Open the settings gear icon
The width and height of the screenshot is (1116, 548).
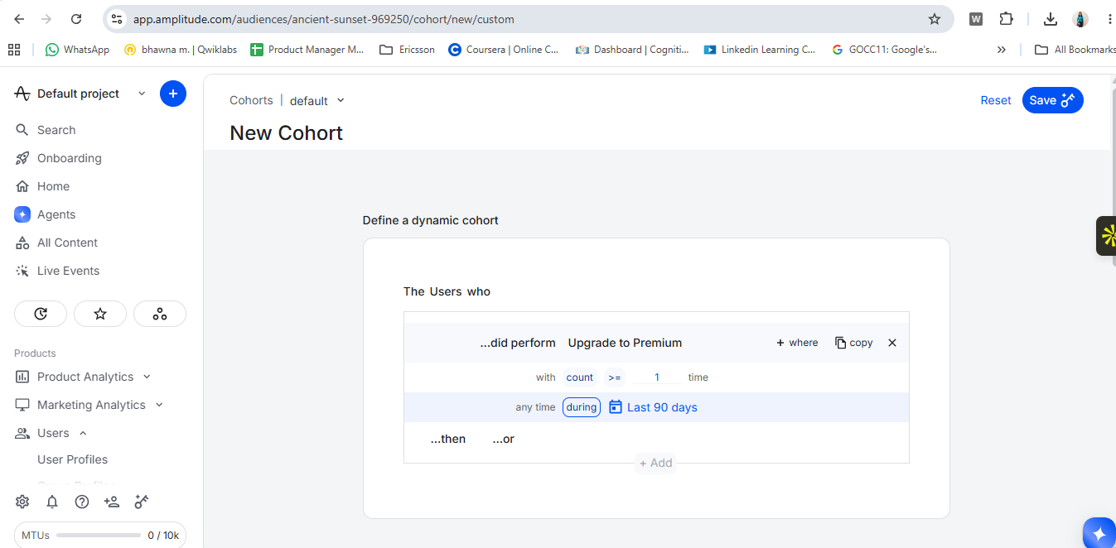(x=22, y=502)
